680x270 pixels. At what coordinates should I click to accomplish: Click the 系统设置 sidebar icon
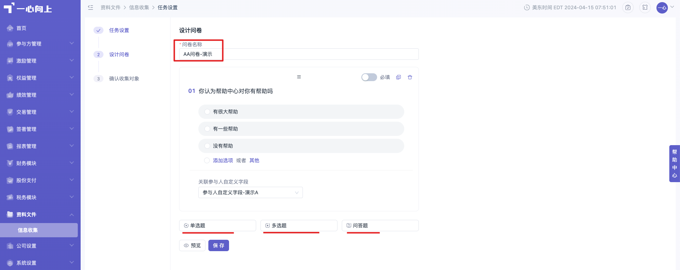[x=10, y=263]
